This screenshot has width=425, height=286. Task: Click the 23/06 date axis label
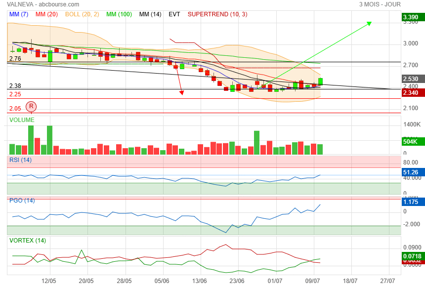[237, 281]
